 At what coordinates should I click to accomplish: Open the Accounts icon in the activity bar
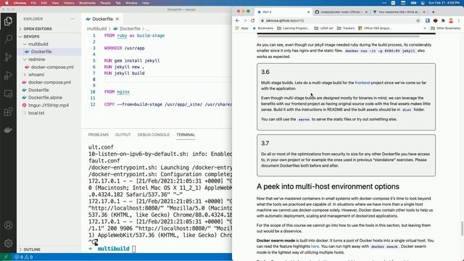[x=8, y=225]
